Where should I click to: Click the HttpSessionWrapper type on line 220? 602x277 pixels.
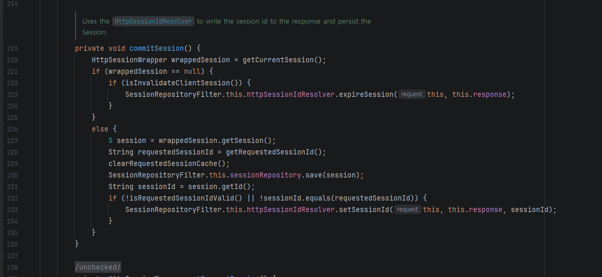tap(129, 60)
